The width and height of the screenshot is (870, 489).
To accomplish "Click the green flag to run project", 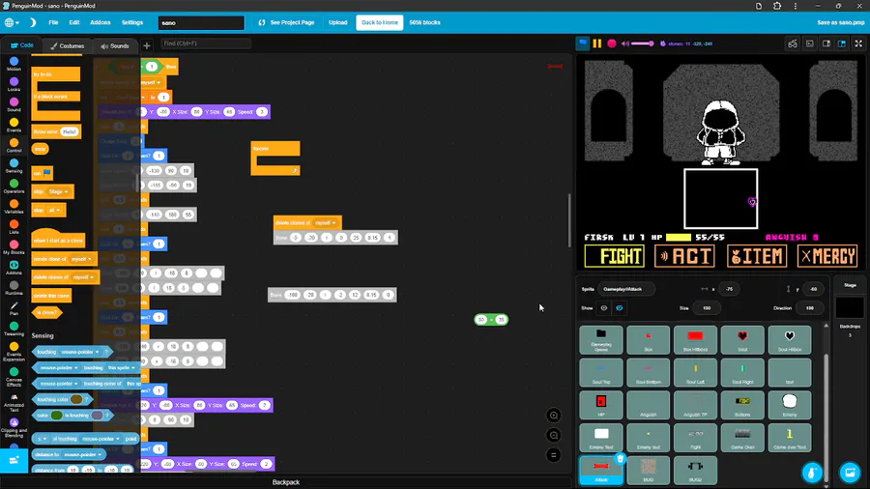I will tap(582, 43).
